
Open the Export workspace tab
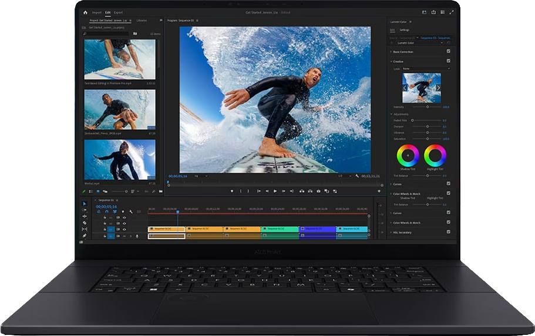(x=118, y=12)
